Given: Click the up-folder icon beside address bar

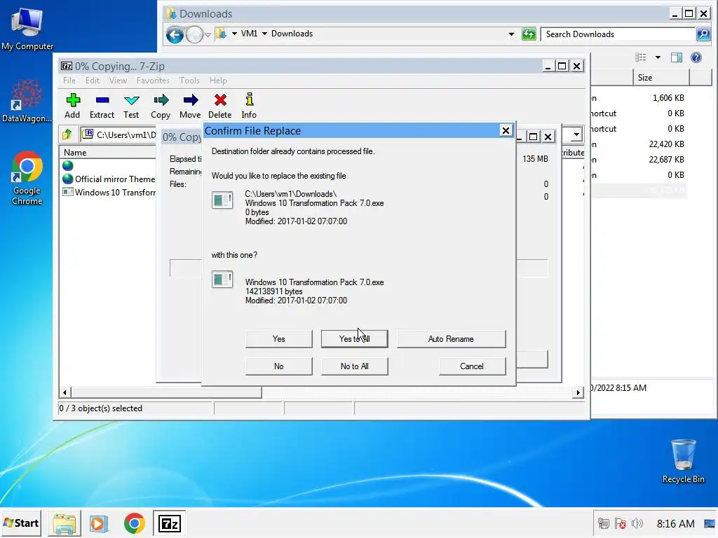Looking at the screenshot, I should coord(67,134).
